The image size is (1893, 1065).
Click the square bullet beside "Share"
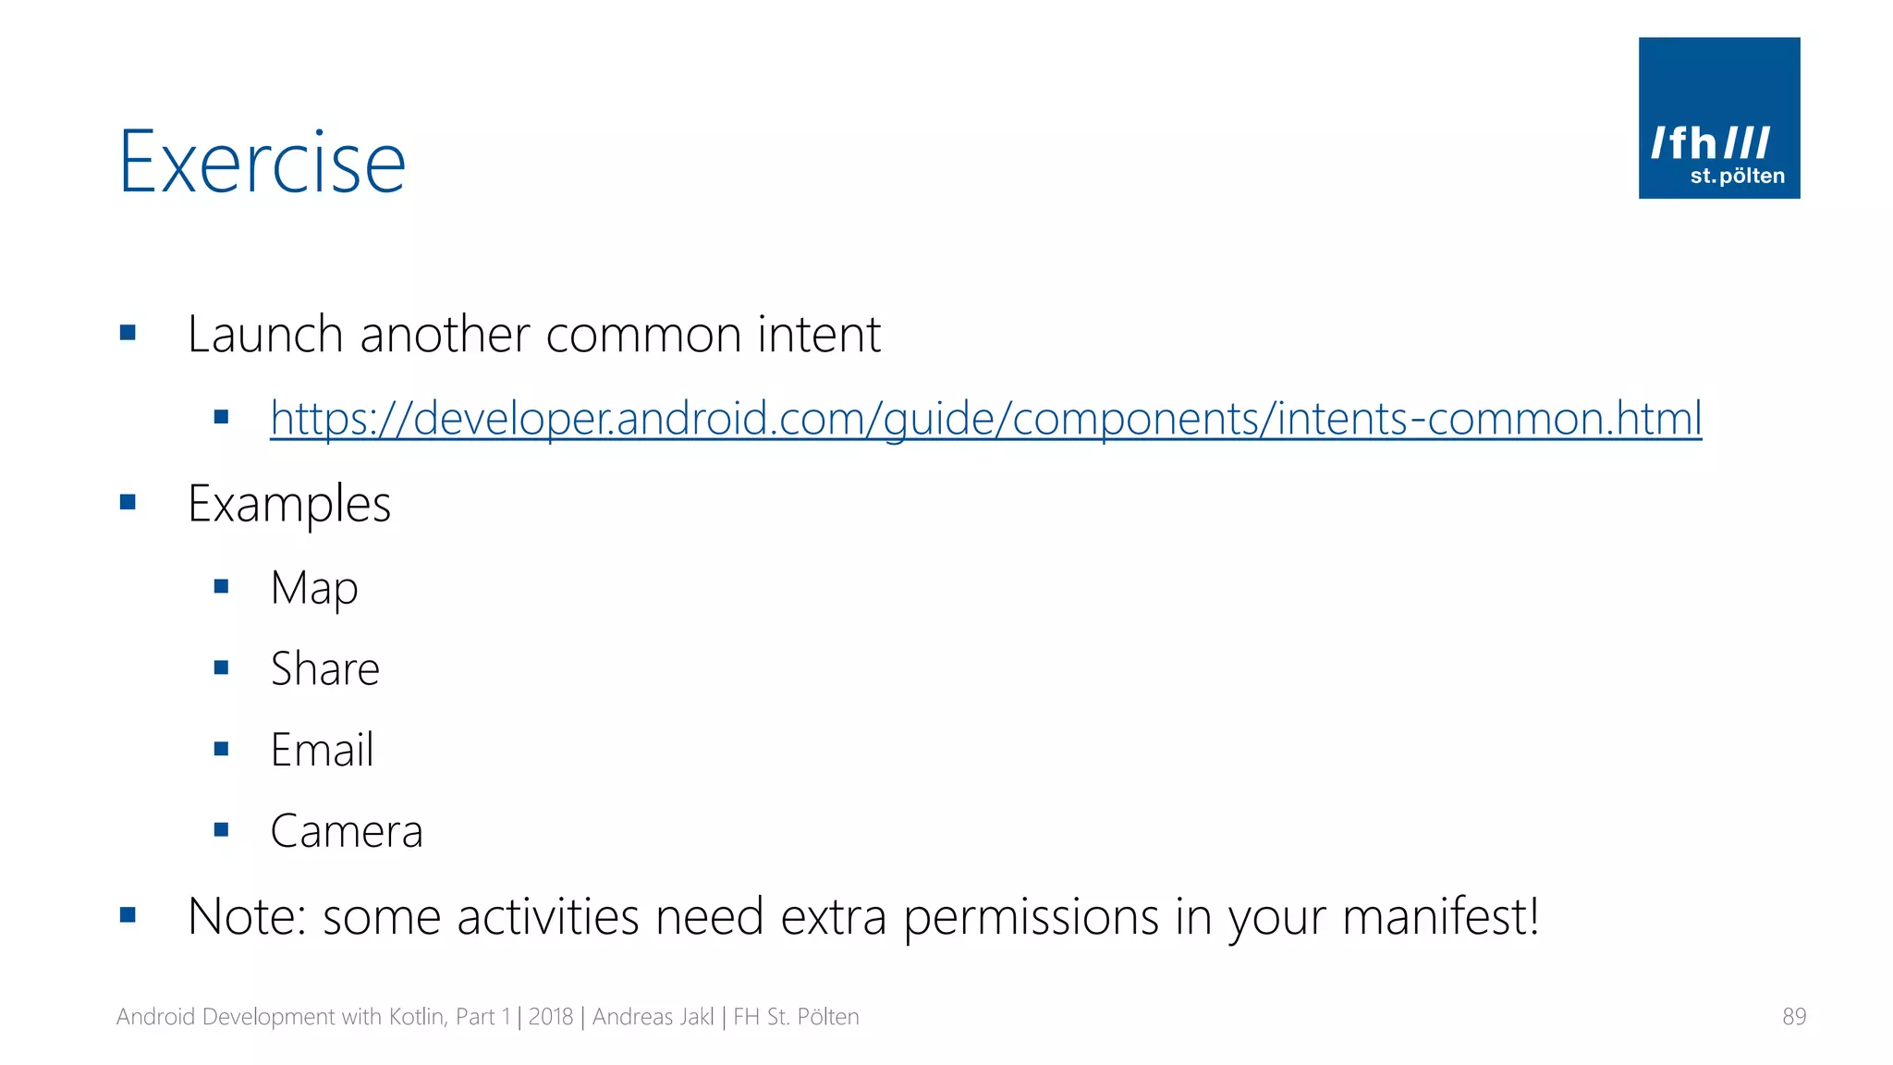tap(221, 667)
